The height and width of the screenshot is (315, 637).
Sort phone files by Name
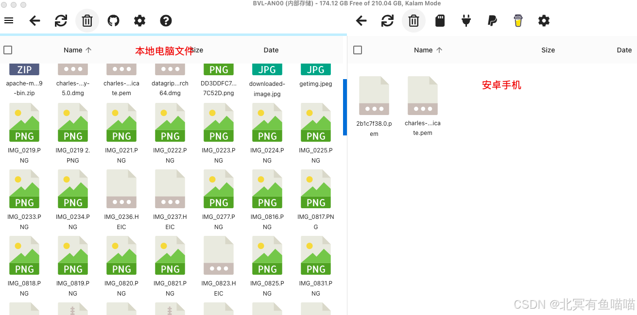428,50
